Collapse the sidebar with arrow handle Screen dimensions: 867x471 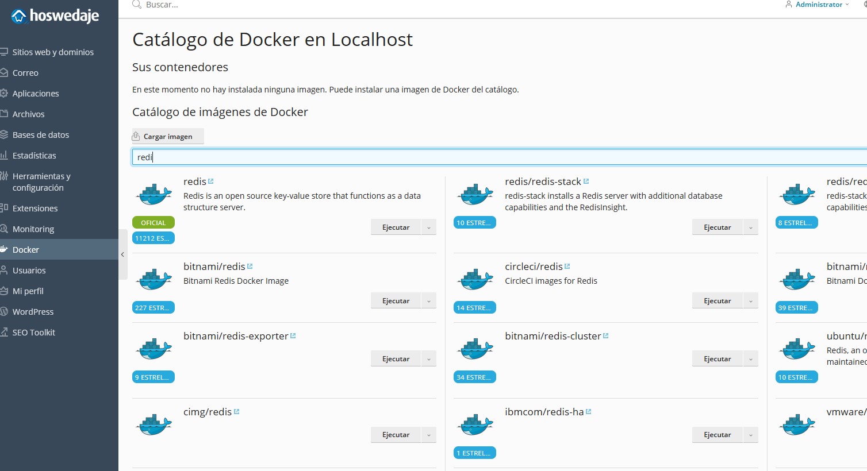tap(122, 254)
